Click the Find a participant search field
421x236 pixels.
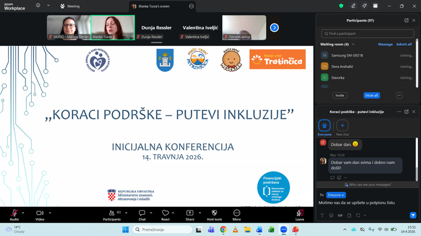pos(367,34)
